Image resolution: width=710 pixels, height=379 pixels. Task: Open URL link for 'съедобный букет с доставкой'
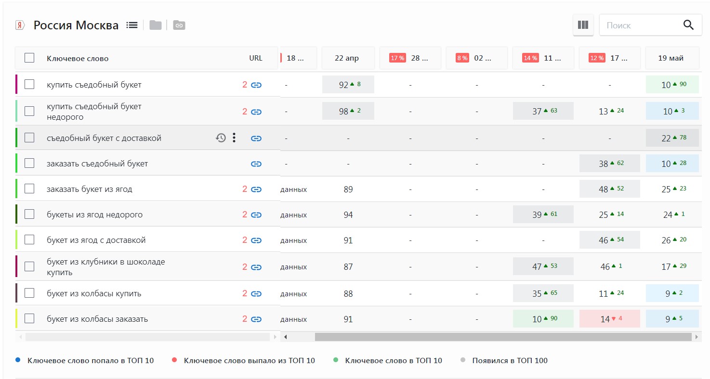click(256, 139)
